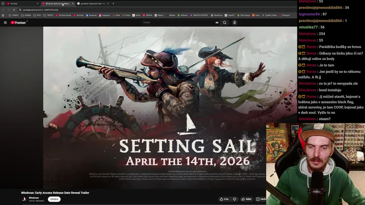Image resolution: width=365 pixels, height=205 pixels.
Task: Open the DPMHK bookmark
Action: point(147,15)
